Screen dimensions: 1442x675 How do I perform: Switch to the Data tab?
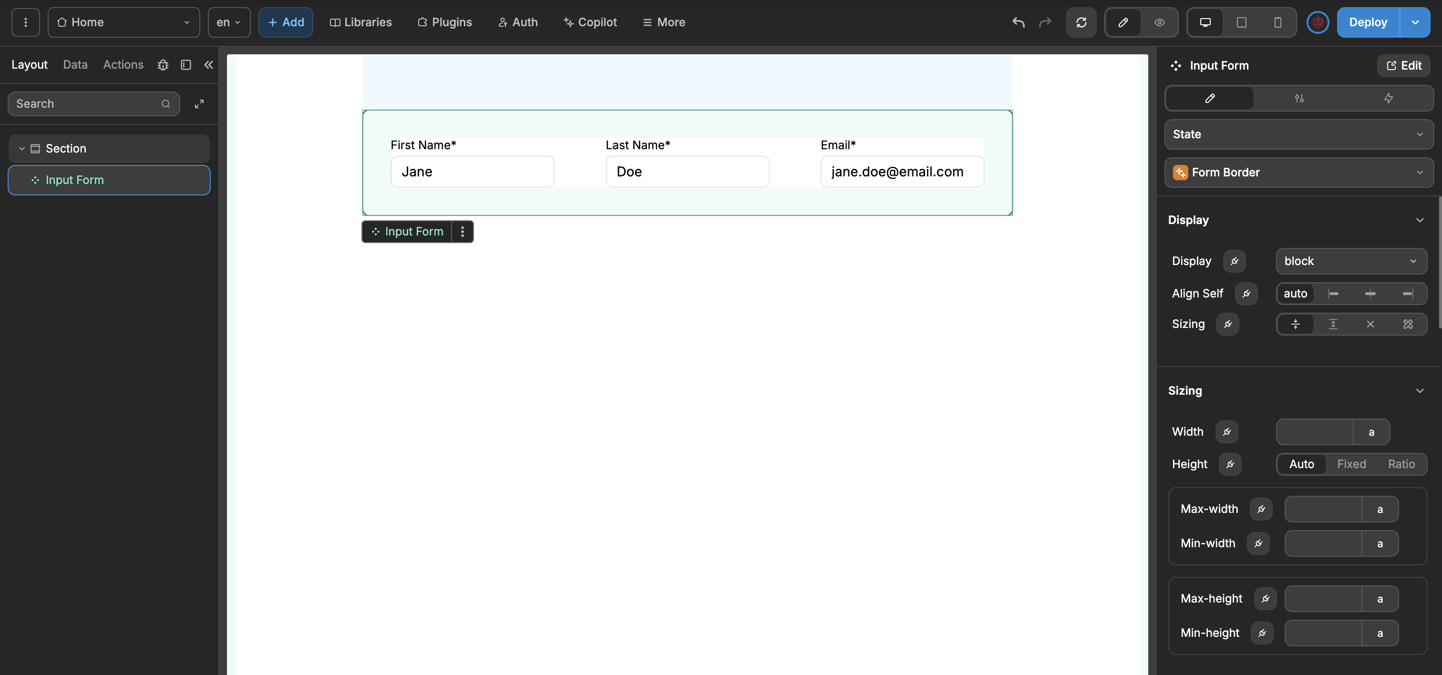[x=75, y=65]
